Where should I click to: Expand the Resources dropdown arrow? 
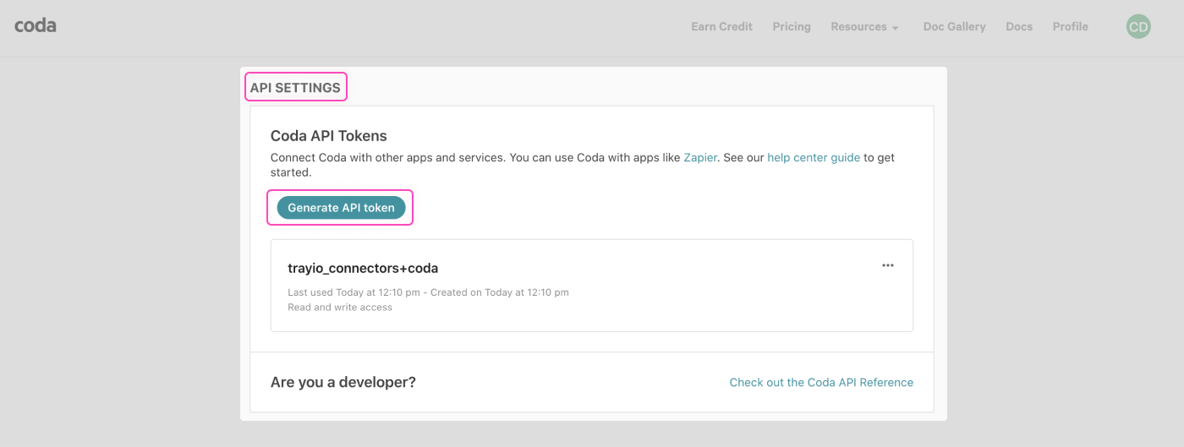895,28
